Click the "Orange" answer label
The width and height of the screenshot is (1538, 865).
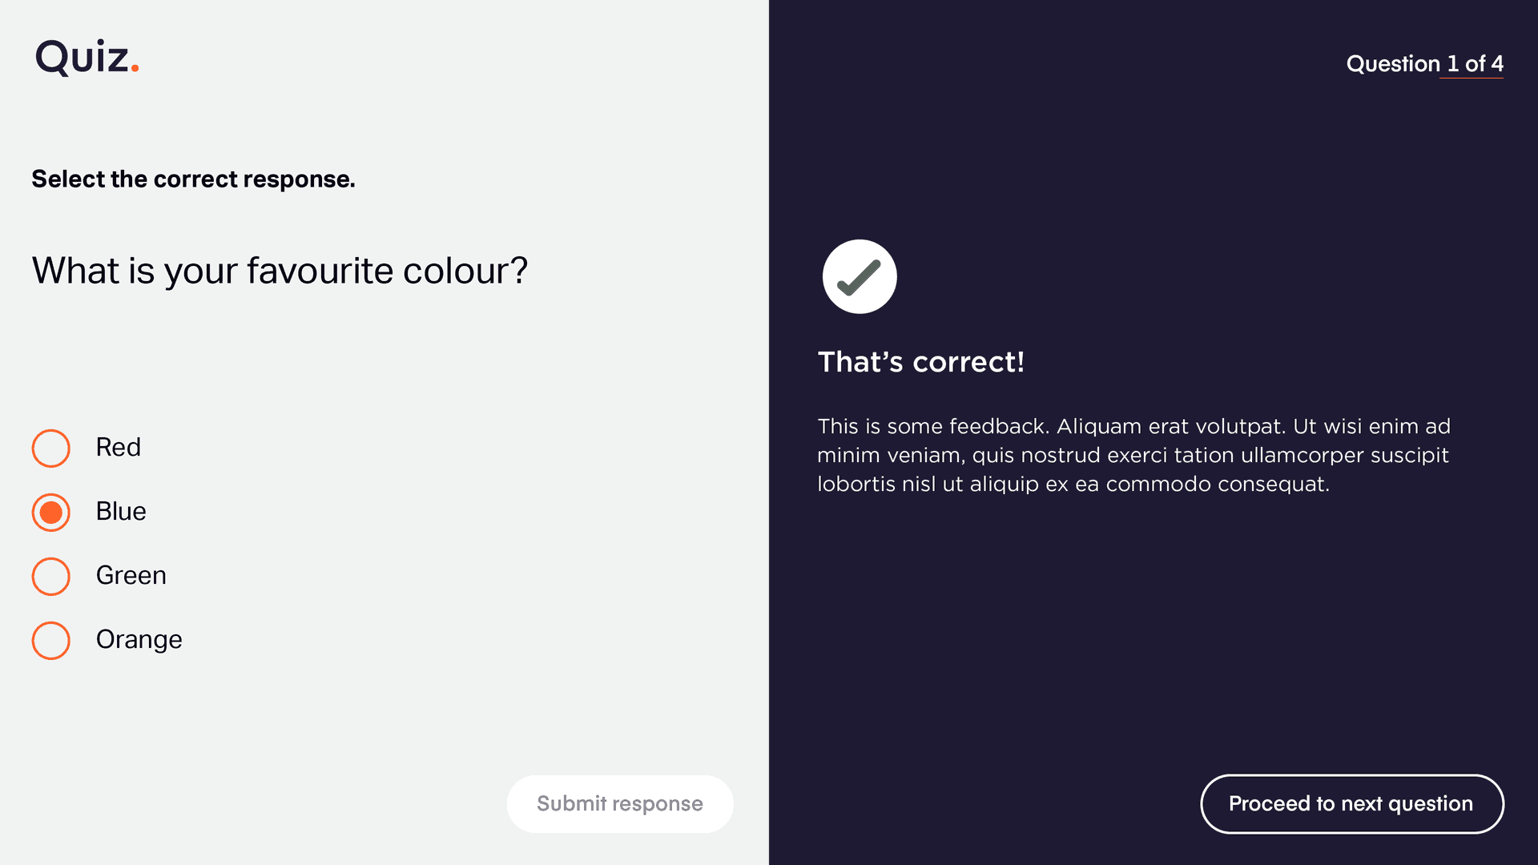[x=139, y=640]
